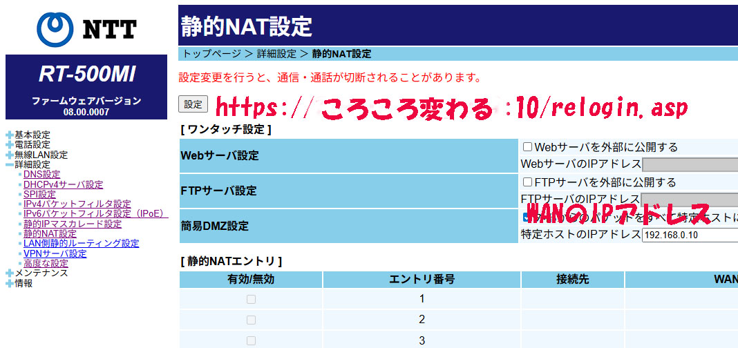Image resolution: width=738 pixels, height=348 pixels.
Task: Click the 特定ホストのIPアドレス input field
Action: pyautogui.click(x=689, y=235)
